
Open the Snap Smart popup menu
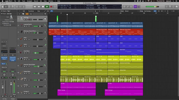click(132, 11)
